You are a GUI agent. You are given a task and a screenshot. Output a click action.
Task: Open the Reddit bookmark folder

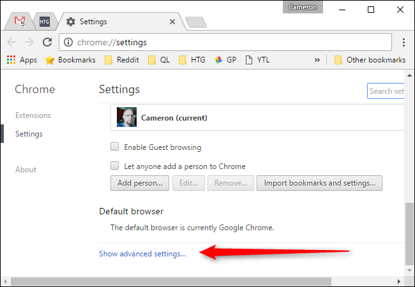(x=121, y=60)
